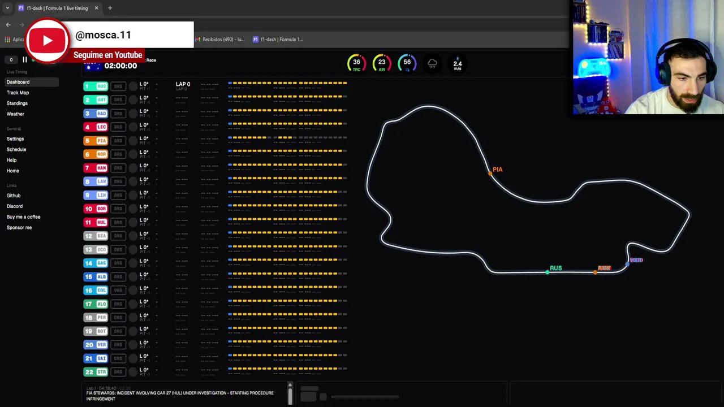The height and width of the screenshot is (407, 724).
Task: Click the mini-sector bar in GAS row
Action: [x=287, y=260]
